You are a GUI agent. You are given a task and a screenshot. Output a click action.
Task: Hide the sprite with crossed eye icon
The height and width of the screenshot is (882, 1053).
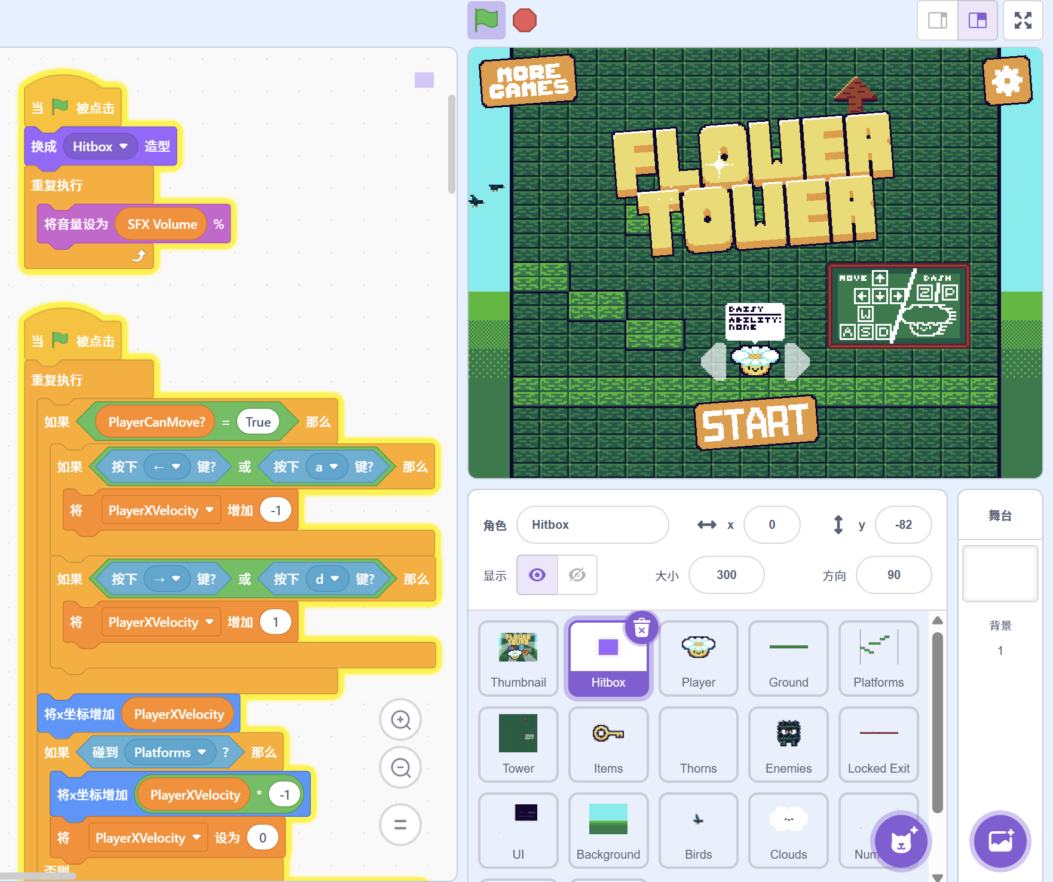click(x=577, y=575)
